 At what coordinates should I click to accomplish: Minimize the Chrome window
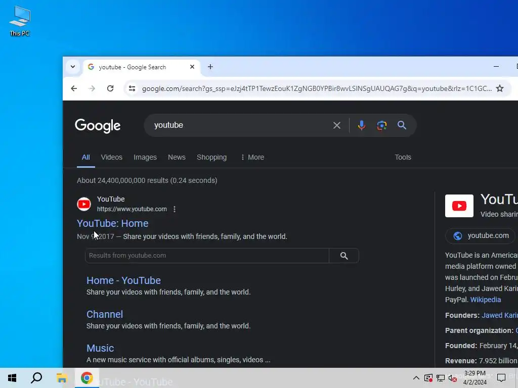click(496, 67)
